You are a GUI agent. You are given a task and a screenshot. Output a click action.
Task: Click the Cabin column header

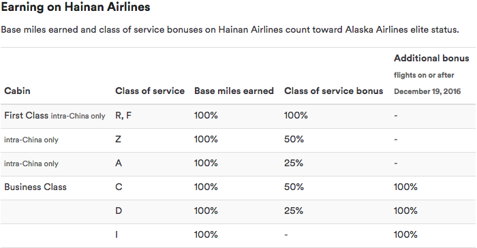[x=17, y=91]
